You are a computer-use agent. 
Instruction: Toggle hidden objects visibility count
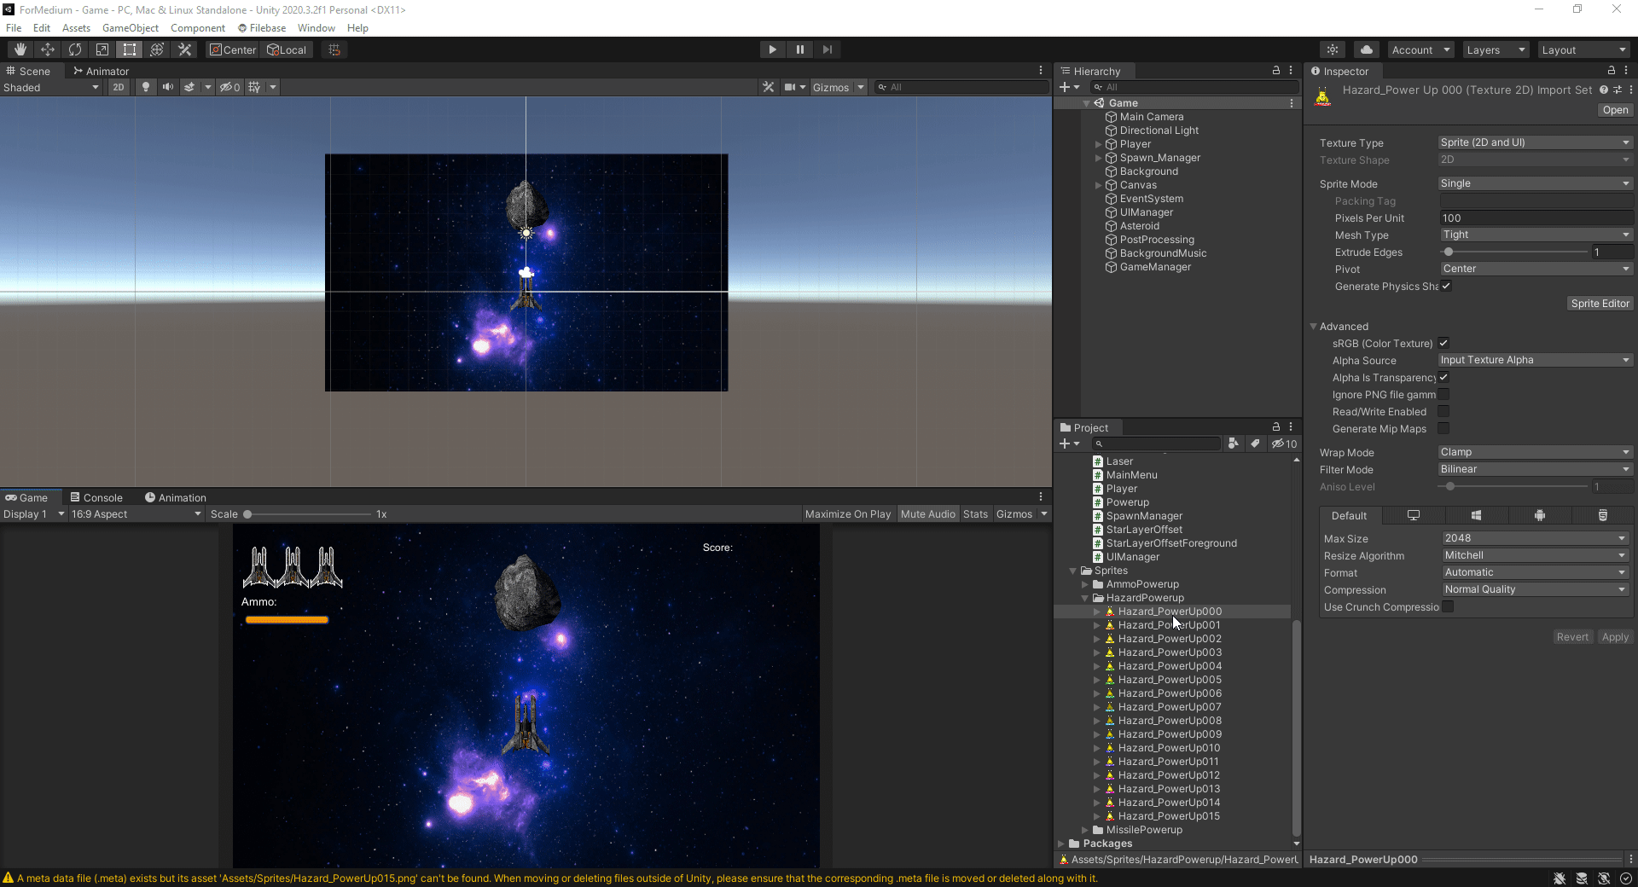230,87
